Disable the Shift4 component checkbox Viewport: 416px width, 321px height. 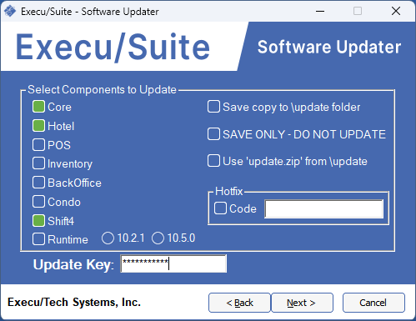(38, 221)
